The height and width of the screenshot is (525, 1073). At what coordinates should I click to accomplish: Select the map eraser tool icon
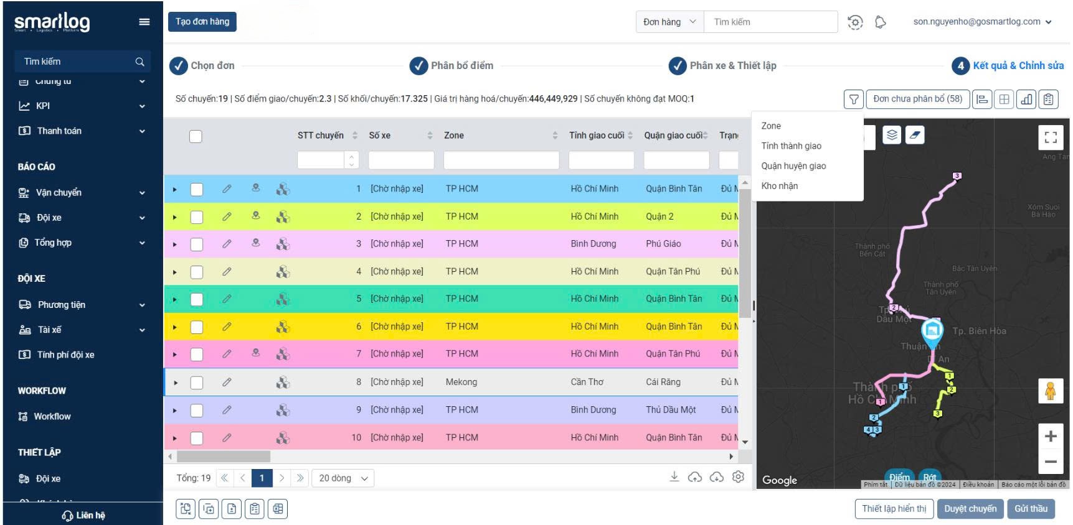click(x=915, y=135)
